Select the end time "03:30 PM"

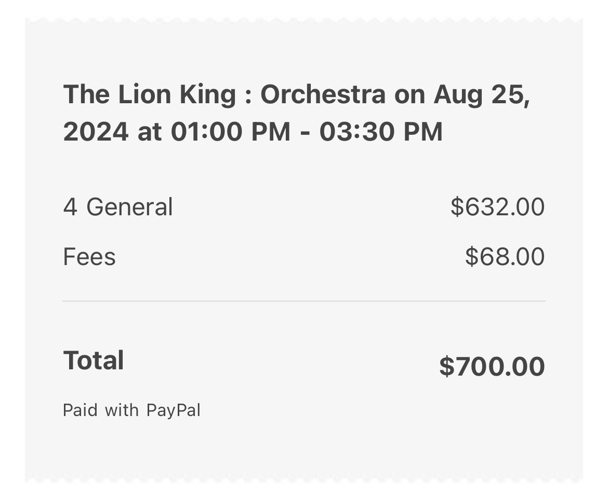(x=381, y=131)
